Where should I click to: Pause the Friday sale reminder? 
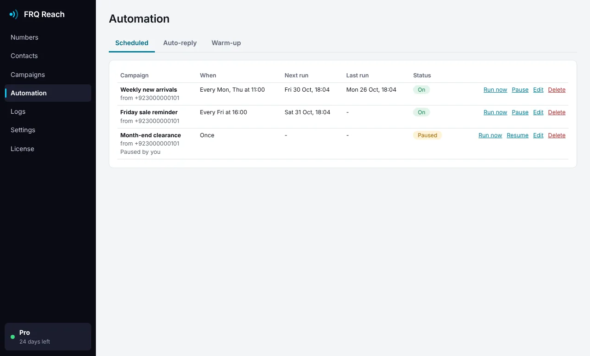tap(520, 112)
